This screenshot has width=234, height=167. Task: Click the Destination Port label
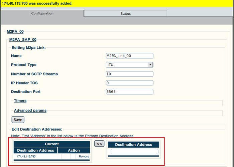tap(26, 92)
